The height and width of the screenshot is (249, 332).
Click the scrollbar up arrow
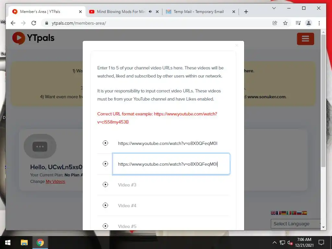(x=323, y=32)
